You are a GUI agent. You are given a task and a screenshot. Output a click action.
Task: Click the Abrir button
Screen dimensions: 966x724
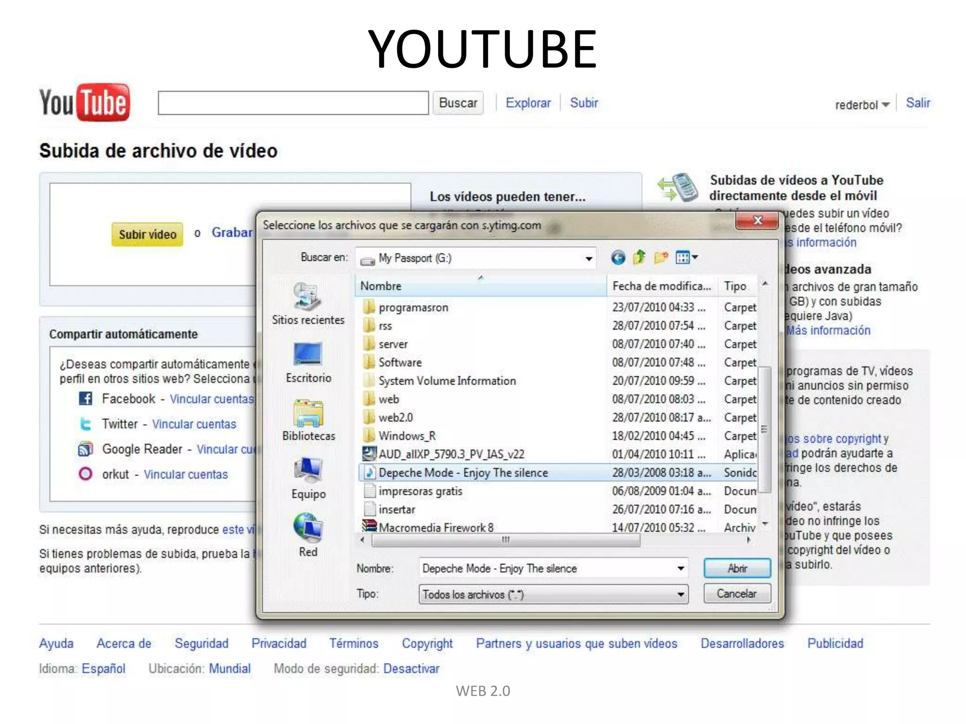click(737, 568)
